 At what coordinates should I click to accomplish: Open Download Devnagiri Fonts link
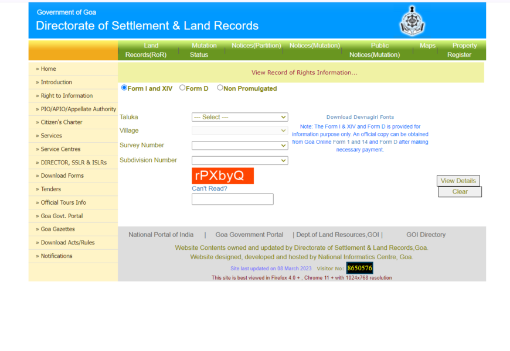click(360, 117)
